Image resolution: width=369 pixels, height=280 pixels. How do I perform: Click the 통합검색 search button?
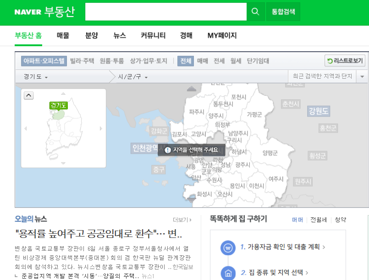coord(283,12)
